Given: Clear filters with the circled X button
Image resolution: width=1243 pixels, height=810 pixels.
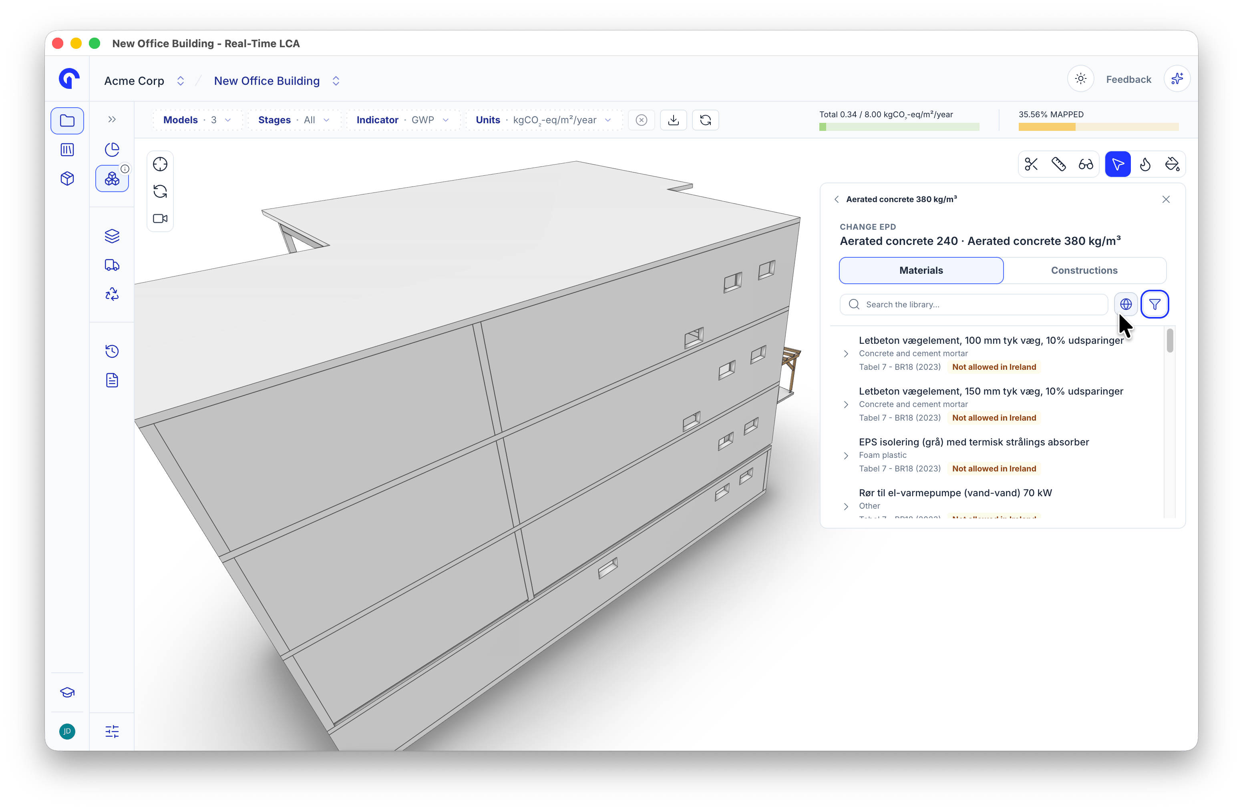Looking at the screenshot, I should click(x=642, y=120).
